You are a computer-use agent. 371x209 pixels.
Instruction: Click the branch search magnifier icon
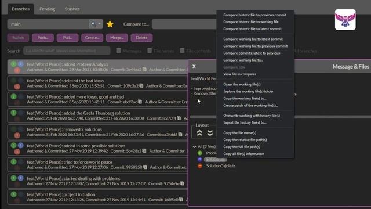pyautogui.click(x=93, y=24)
